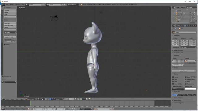Open the Scene properties tab icon
198x111 pixels.
click(181, 26)
